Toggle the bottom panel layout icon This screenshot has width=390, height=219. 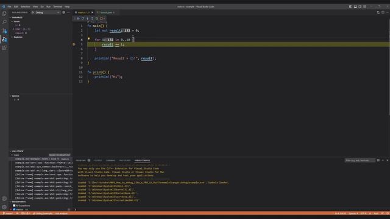pyautogui.click(x=355, y=7)
